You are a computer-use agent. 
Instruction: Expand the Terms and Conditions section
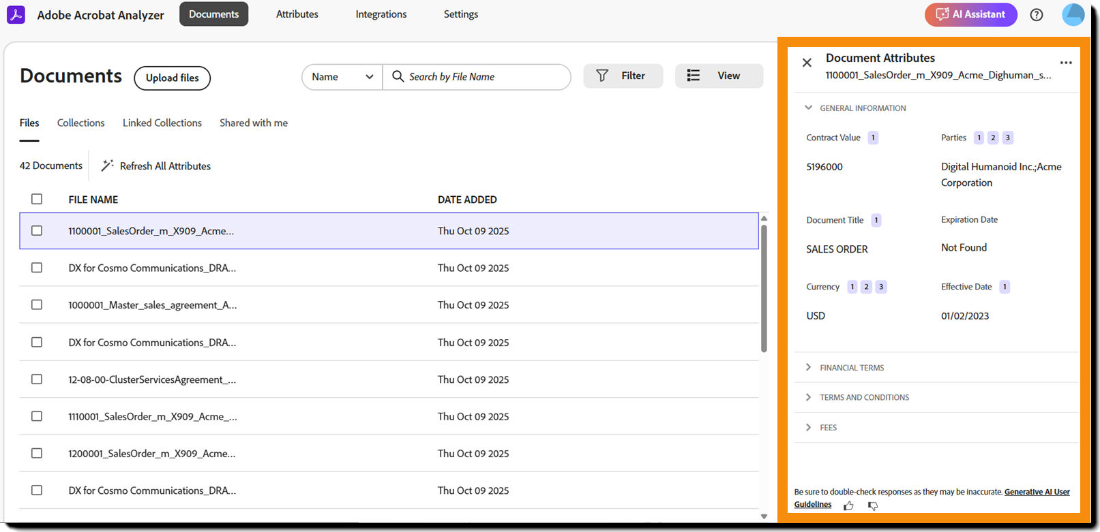click(x=808, y=397)
